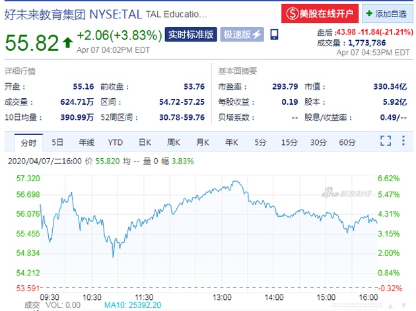Screen dimensions: 416x311
Task: Switch to 极速版 fast mode
Action: coord(242,35)
